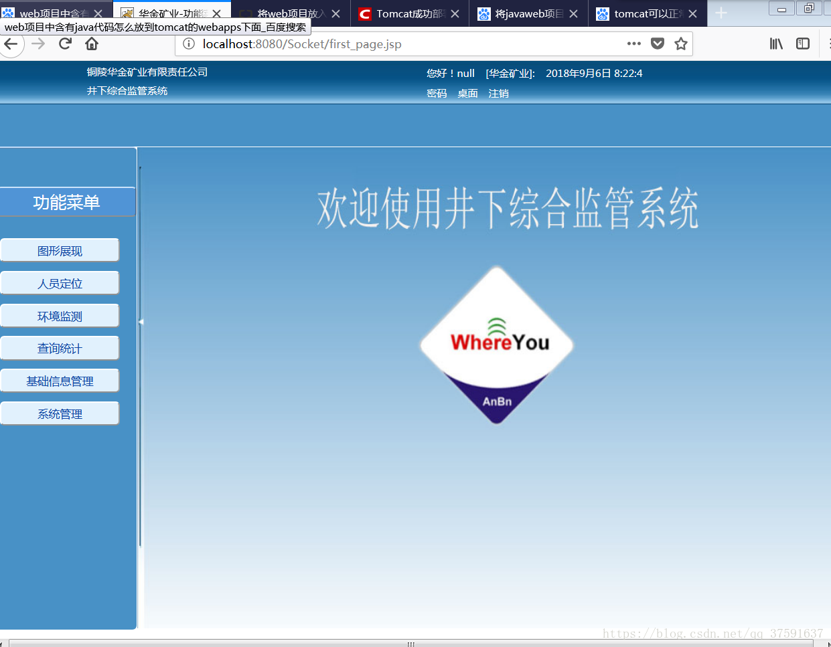
Task: Click the date and time text in header
Action: click(x=594, y=74)
